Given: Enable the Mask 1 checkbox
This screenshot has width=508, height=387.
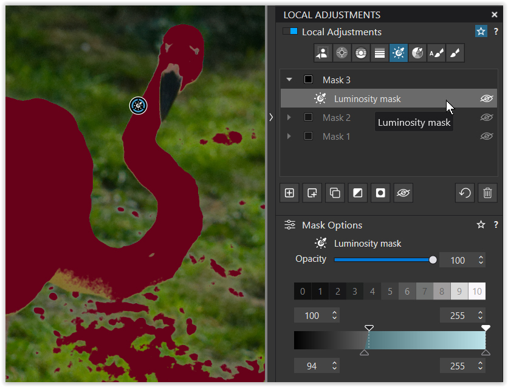Looking at the screenshot, I should [x=308, y=136].
